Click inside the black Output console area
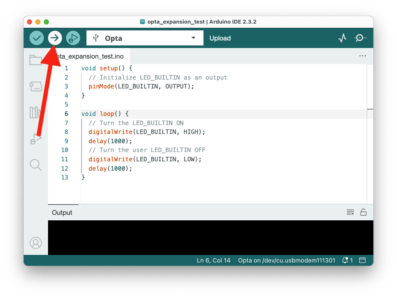 point(211,238)
